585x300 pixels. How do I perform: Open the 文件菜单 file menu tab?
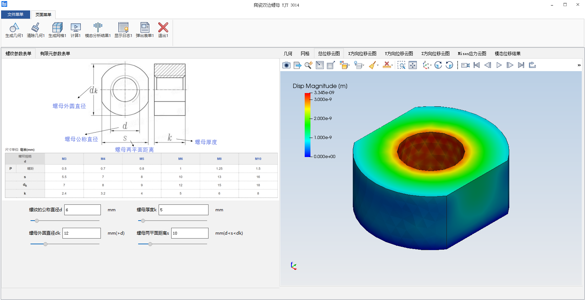point(15,15)
